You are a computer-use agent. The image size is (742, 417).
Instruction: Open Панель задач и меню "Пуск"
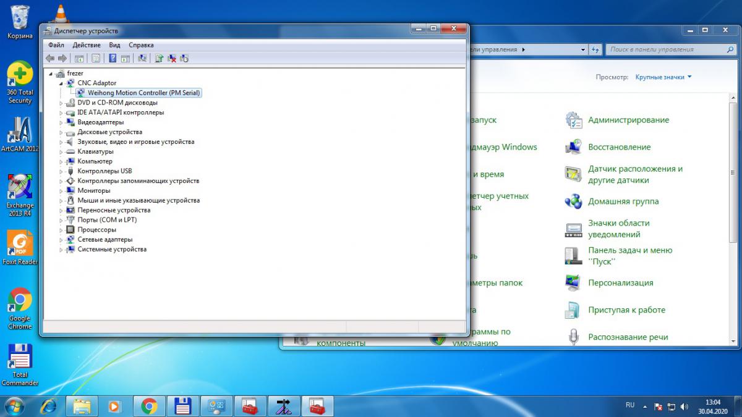[630, 256]
